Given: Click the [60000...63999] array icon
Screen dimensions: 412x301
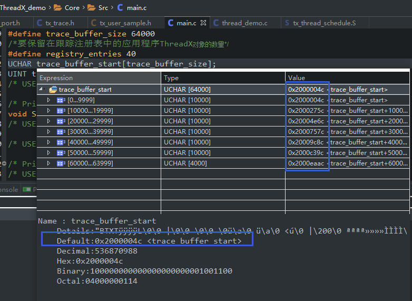Looking at the screenshot, I should click(x=61, y=163).
